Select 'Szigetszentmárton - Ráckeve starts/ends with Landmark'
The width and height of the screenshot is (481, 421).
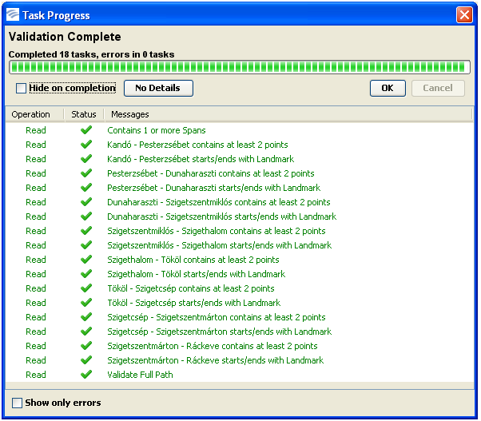coord(216,360)
